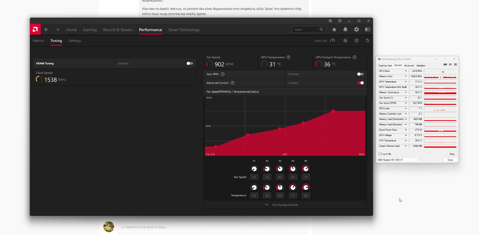Open the favorites star icon
The image size is (479, 235).
334,29
